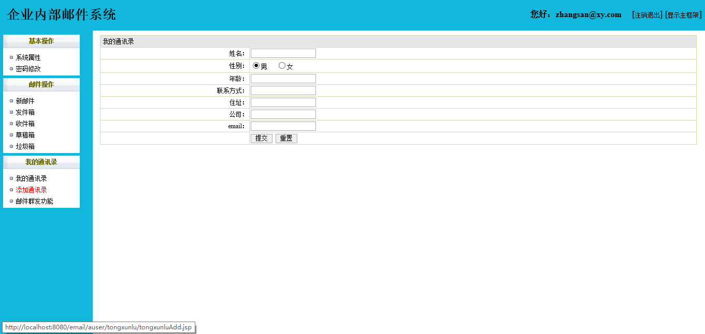Viewport: 705px width, 334px height.
Task: Click the 我的通讯录 form title bar
Action: tap(398, 41)
